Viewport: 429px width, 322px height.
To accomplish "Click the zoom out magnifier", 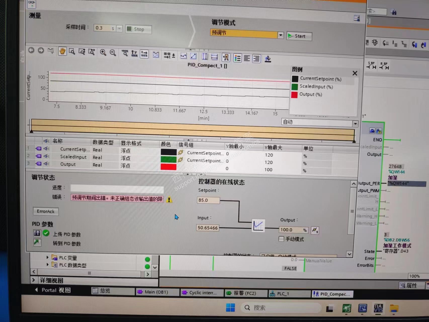I will 113,53.
